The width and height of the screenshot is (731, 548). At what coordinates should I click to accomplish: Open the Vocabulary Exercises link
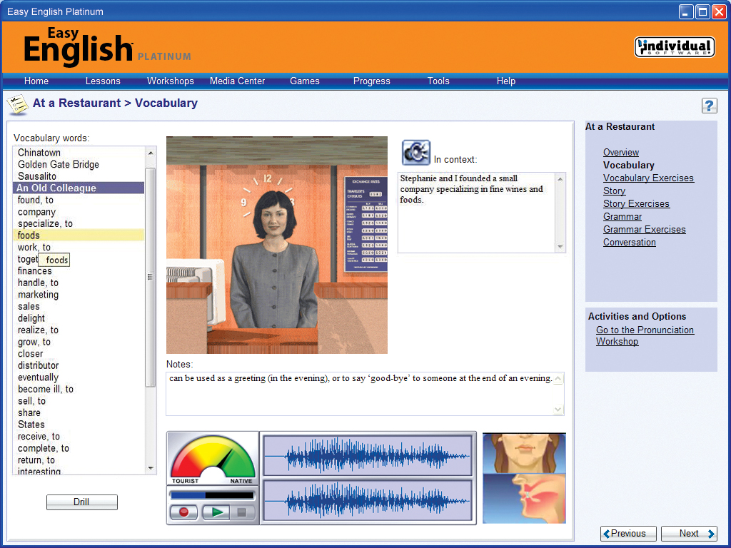click(648, 178)
